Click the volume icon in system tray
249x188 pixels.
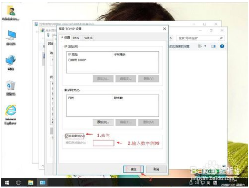tap(196, 183)
